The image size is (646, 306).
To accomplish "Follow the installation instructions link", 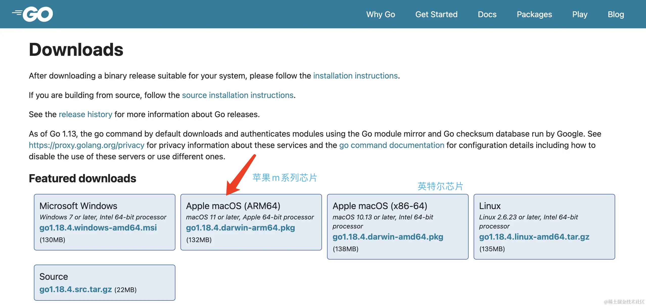I will pos(355,76).
